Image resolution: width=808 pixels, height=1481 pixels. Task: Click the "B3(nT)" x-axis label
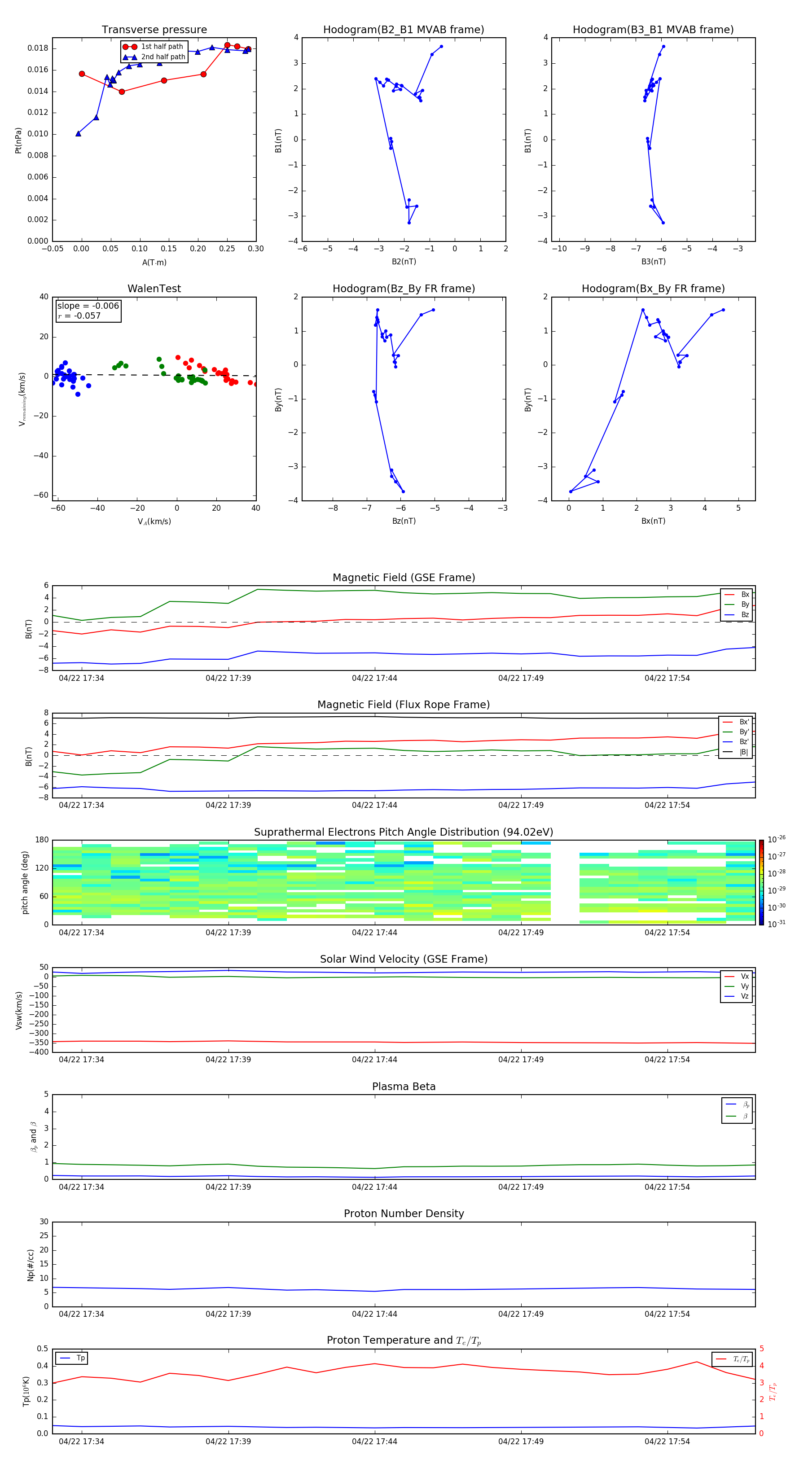click(x=653, y=262)
